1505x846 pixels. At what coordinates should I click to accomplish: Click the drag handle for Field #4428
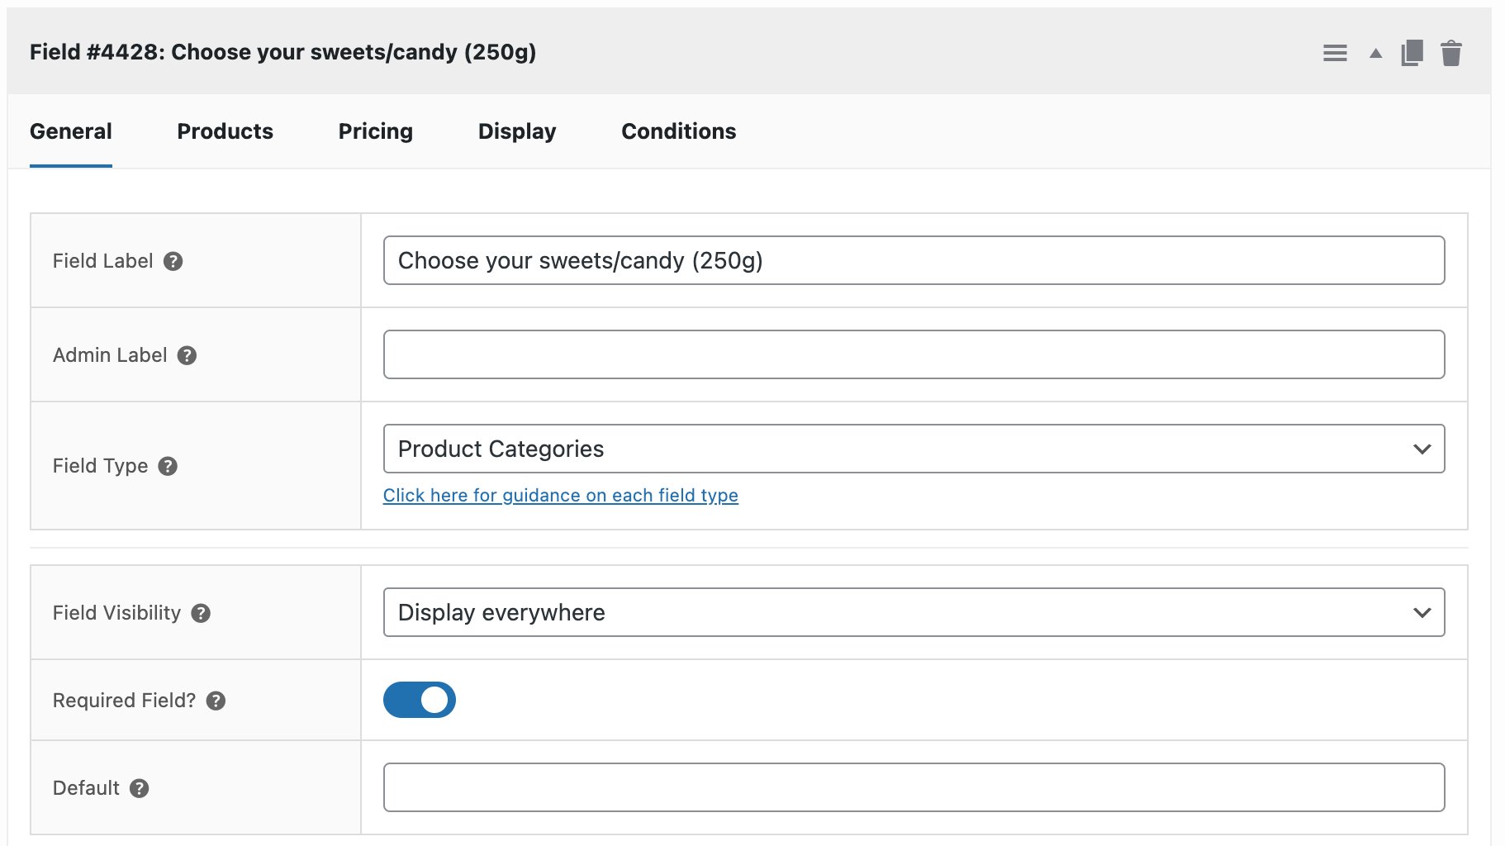click(x=1333, y=52)
